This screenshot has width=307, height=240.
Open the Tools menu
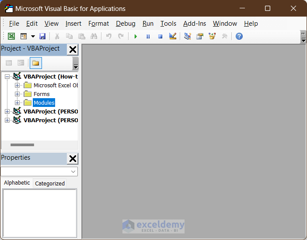coord(168,24)
